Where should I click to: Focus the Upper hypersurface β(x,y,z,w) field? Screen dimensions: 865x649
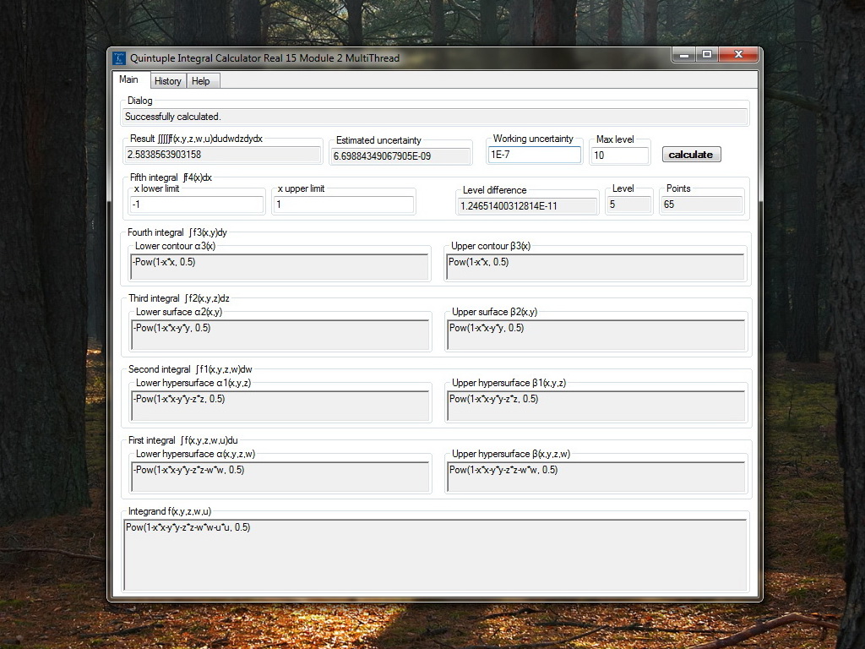596,477
